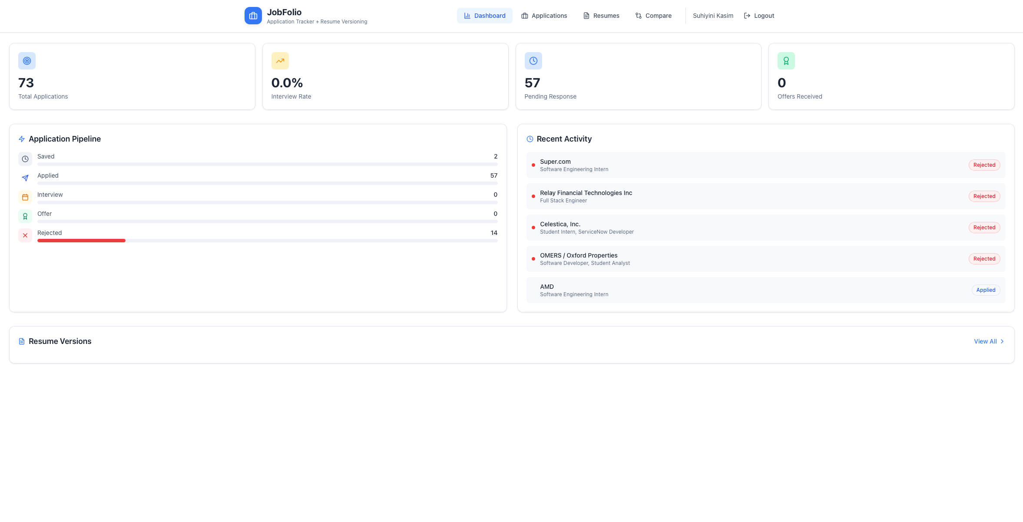The width and height of the screenshot is (1023, 522).
Task: Click the Full Stack Engineer text
Action: click(x=563, y=201)
